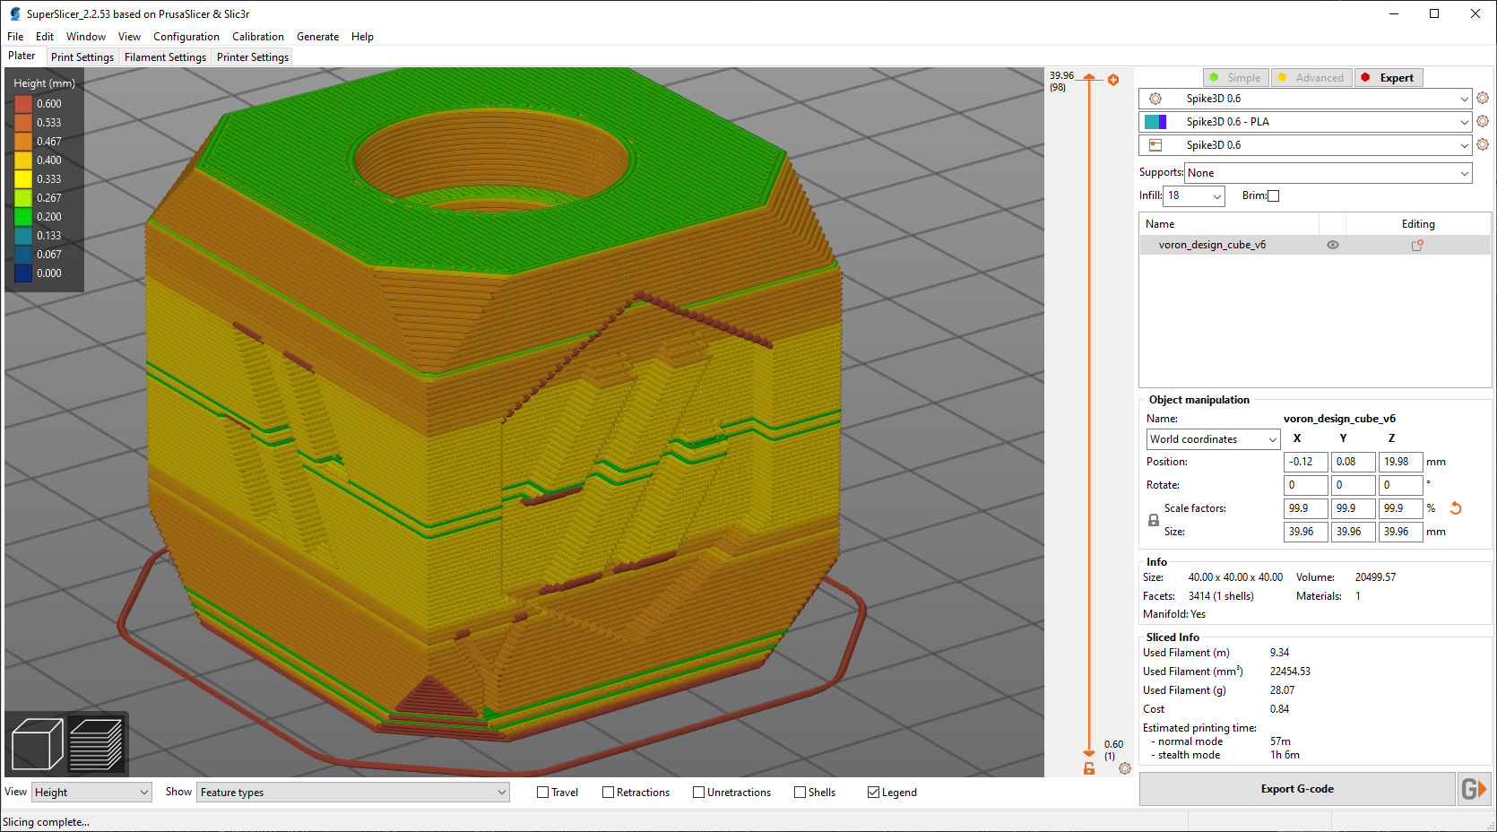Screen dimensions: 1497x832
Task: Open the Show Feature types dropdown
Action: pos(353,793)
